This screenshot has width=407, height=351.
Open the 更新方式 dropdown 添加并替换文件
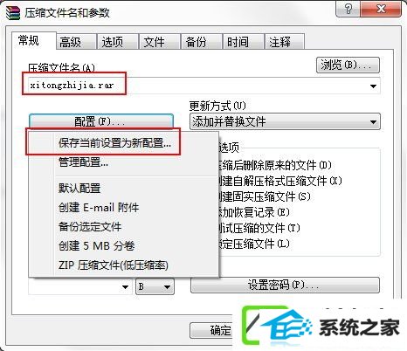(x=285, y=121)
